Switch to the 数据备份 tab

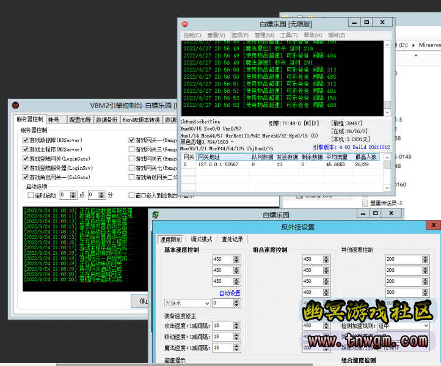click(107, 120)
